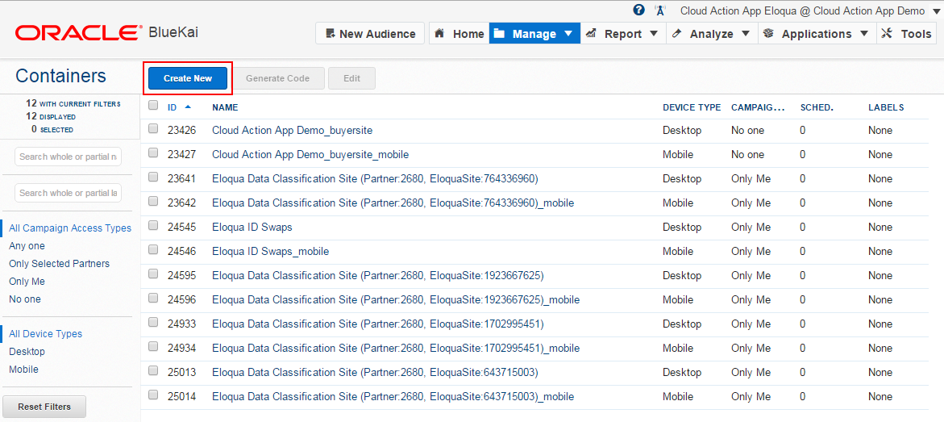Viewport: 944px width, 422px height.
Task: Open the account dropdown arrow at top right
Action: 935,11
